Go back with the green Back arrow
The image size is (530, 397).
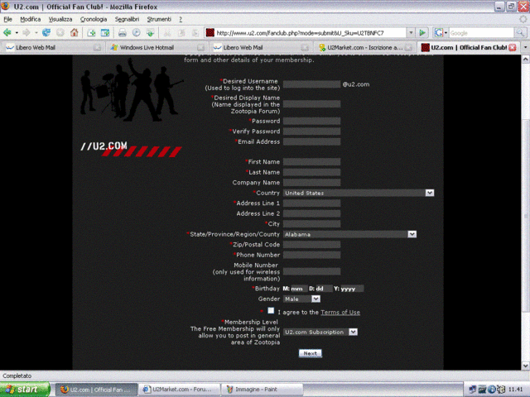point(7,33)
